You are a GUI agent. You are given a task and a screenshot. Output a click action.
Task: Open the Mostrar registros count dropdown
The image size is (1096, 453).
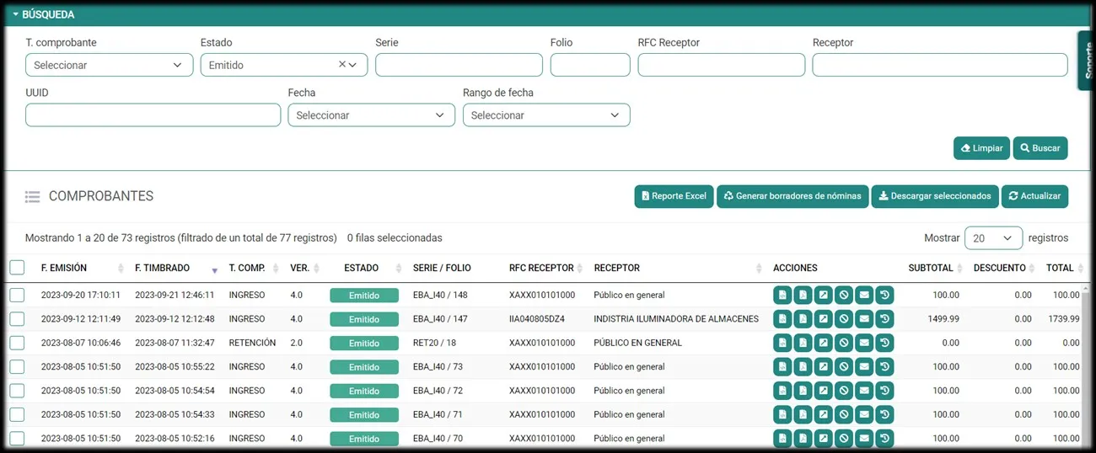coord(992,238)
